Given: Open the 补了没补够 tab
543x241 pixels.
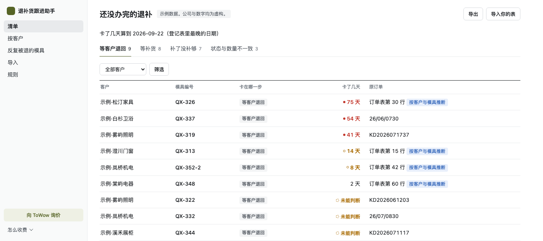Looking at the screenshot, I should (x=186, y=49).
